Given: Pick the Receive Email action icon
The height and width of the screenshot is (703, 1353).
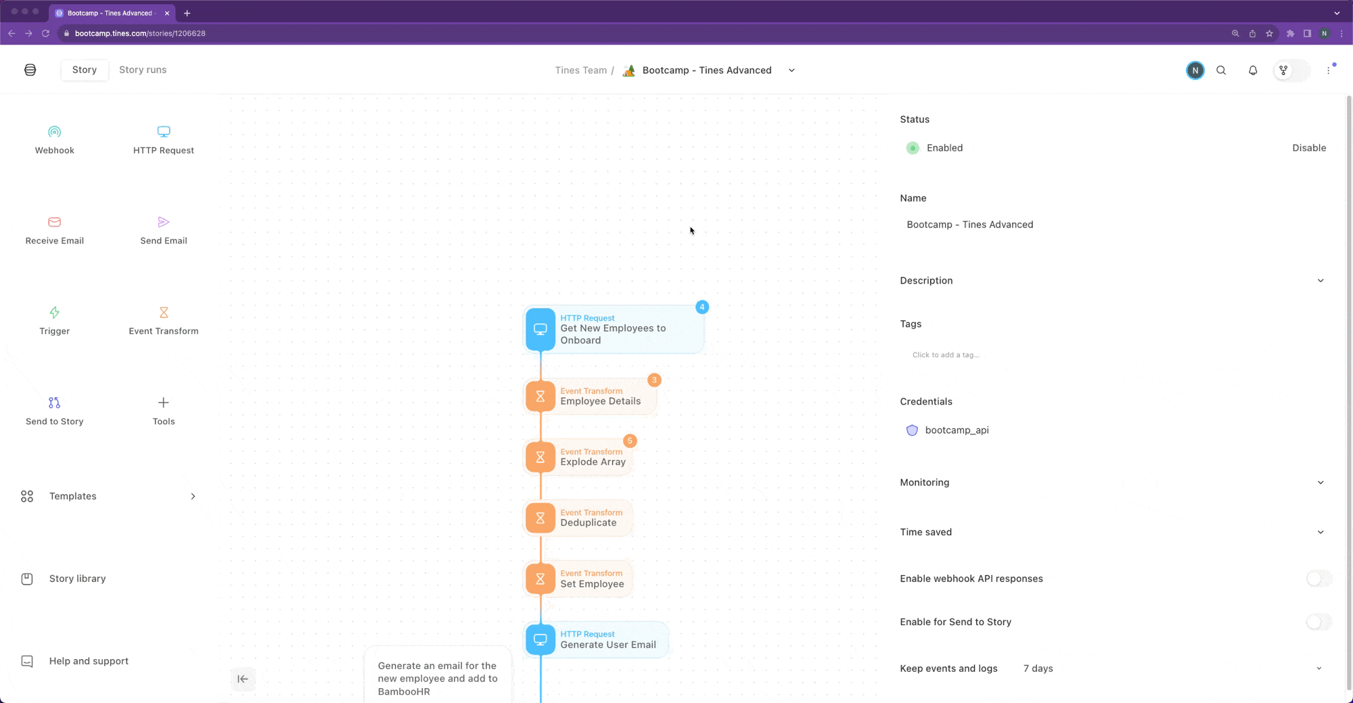Looking at the screenshot, I should (54, 222).
